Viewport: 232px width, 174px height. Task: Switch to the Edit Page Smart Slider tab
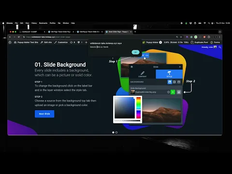click(x=61, y=32)
